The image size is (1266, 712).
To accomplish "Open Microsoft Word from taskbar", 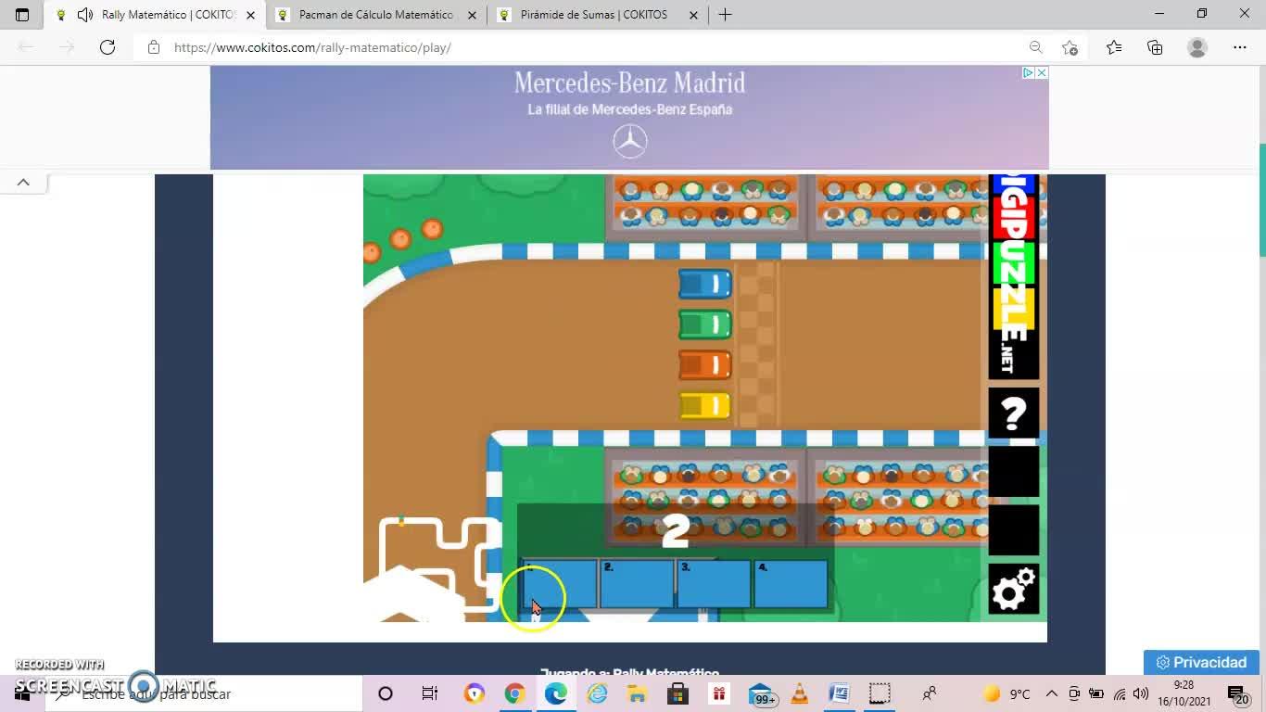I will click(839, 693).
